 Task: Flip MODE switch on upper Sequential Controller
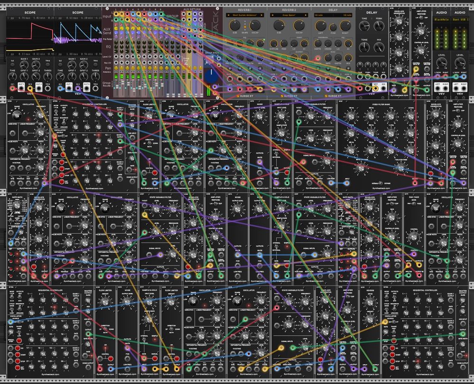point(56,112)
